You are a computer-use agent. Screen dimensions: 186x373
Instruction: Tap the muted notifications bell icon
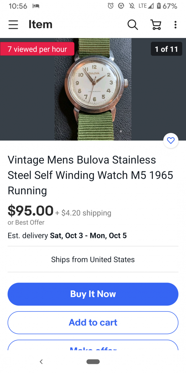click(132, 6)
